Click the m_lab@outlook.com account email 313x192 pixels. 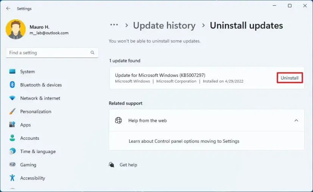49,33
